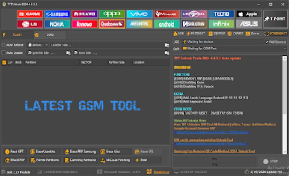Select the Qualcomm chipset tile
This screenshot has height=176, width=289.
[112, 24]
